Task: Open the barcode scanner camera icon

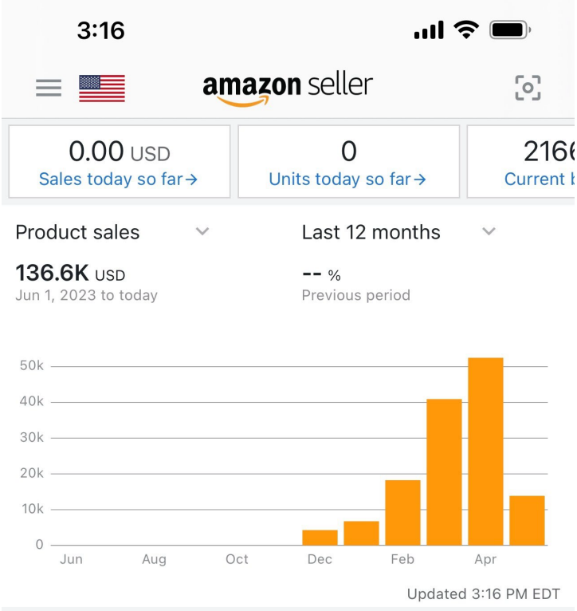Action: [528, 88]
